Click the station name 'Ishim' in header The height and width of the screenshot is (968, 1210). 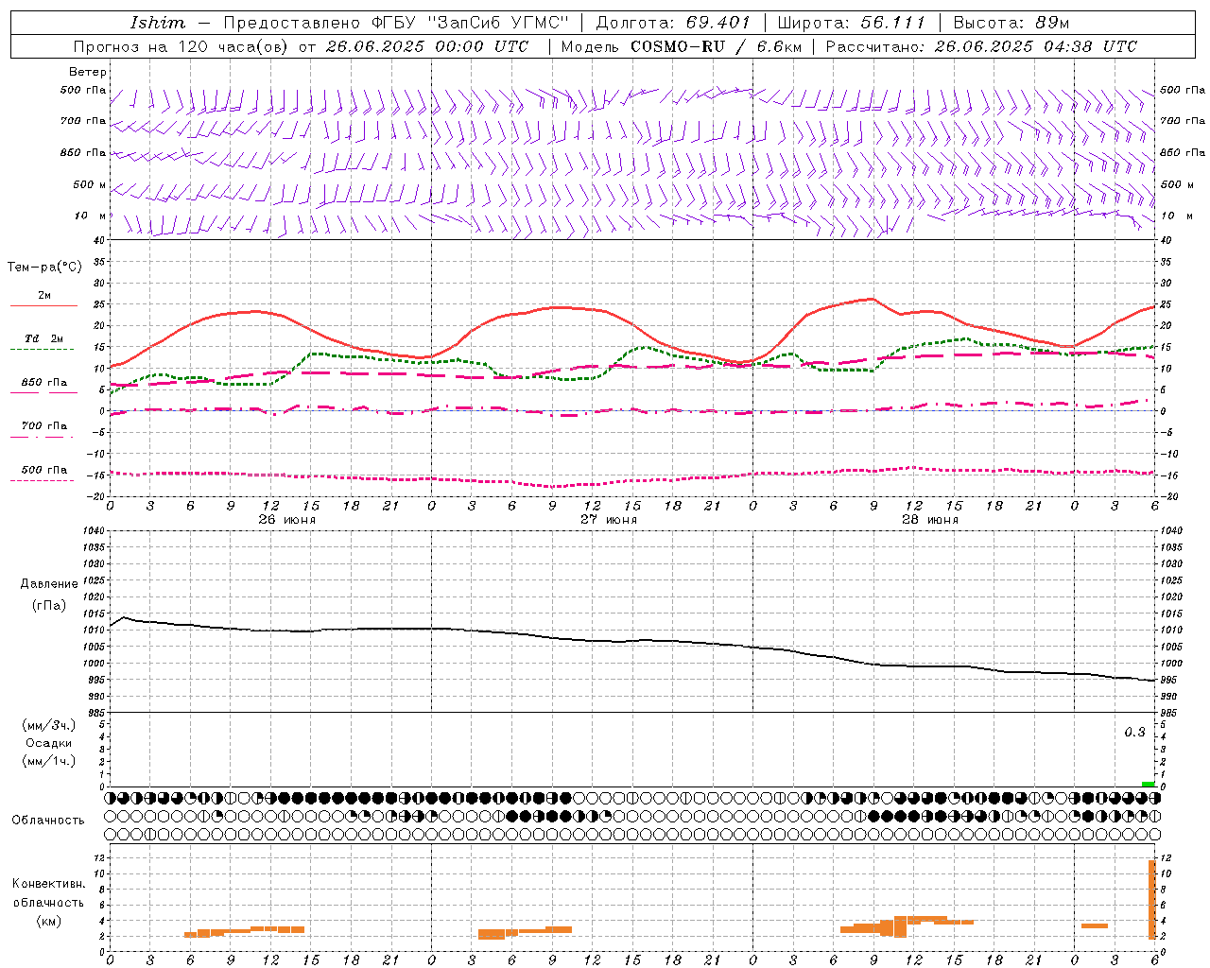click(158, 23)
